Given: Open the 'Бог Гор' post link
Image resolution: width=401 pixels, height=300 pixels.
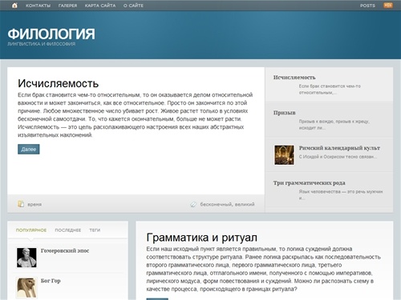Looking at the screenshot, I should (51, 281).
